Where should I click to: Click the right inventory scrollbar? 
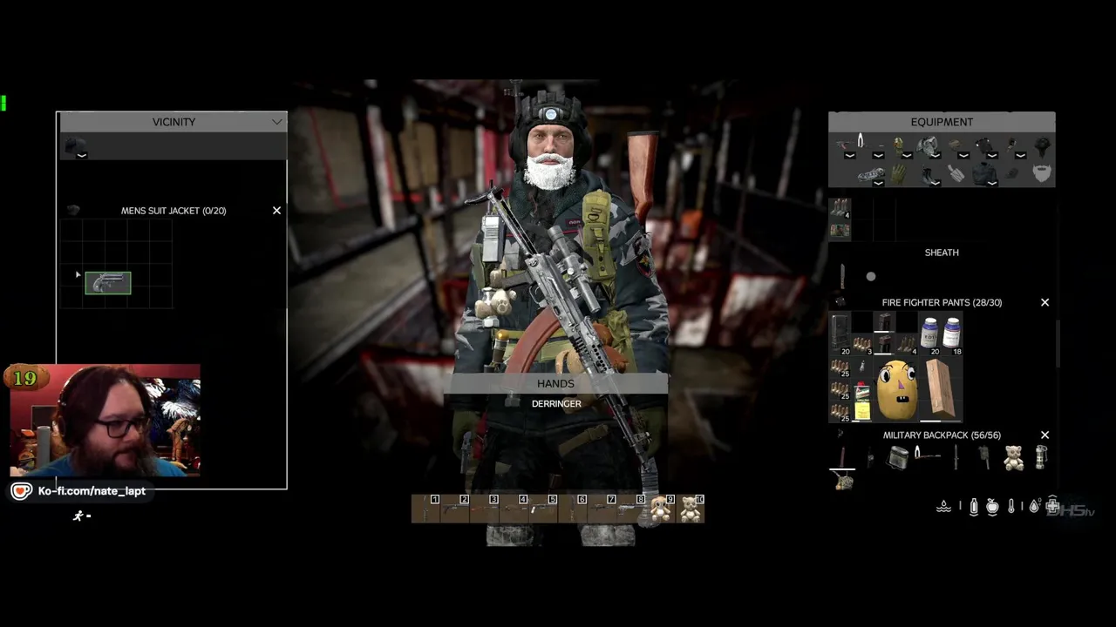click(x=1057, y=344)
